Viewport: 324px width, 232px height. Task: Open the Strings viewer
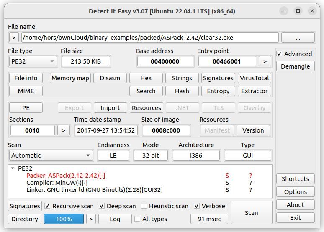tap(182, 78)
